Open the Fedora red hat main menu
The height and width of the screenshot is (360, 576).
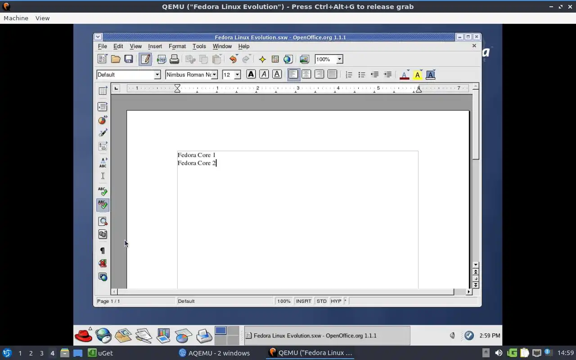[x=83, y=335]
